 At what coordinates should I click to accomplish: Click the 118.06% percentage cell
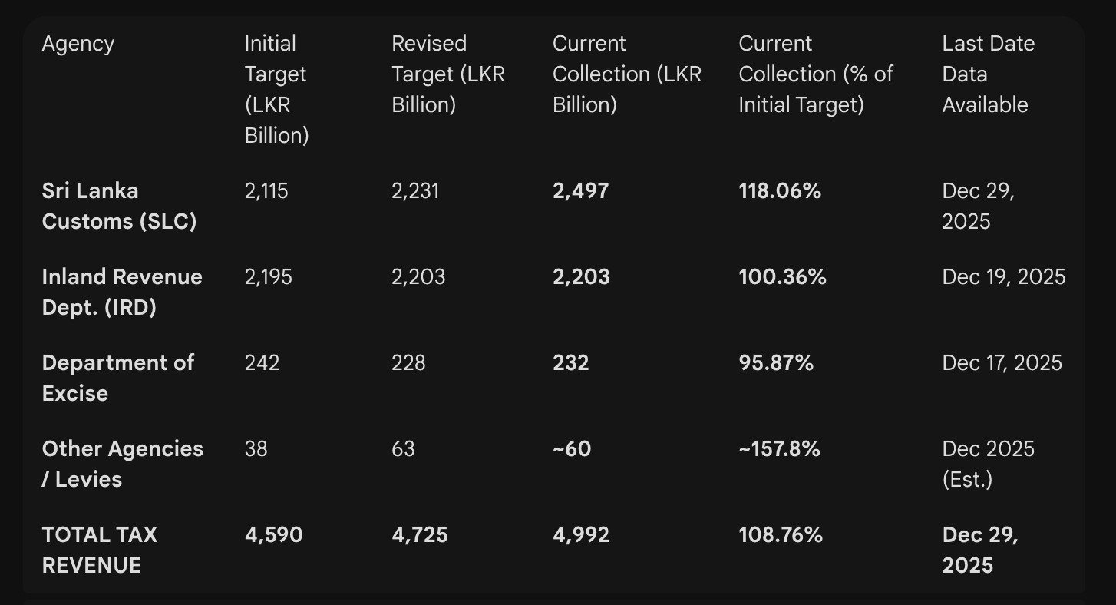coord(780,191)
